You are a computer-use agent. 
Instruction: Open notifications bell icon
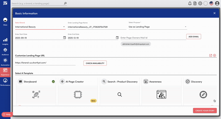pyautogui.click(x=190, y=3)
